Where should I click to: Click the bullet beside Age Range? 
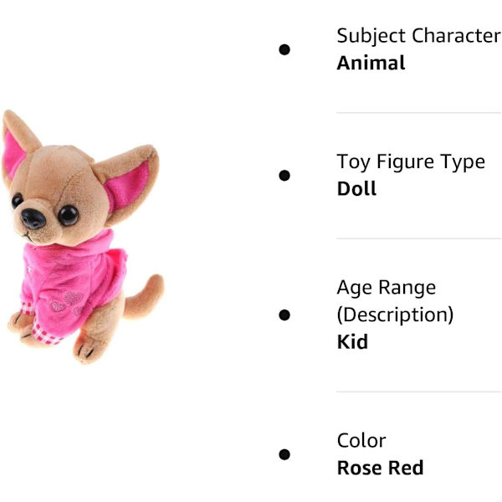(284, 315)
